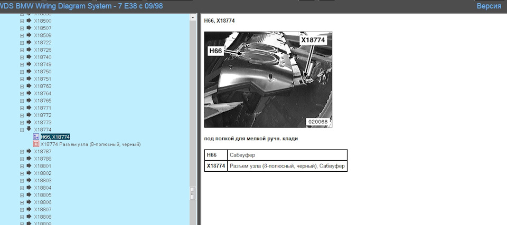Click the arrow icon beside X18802

29,173
